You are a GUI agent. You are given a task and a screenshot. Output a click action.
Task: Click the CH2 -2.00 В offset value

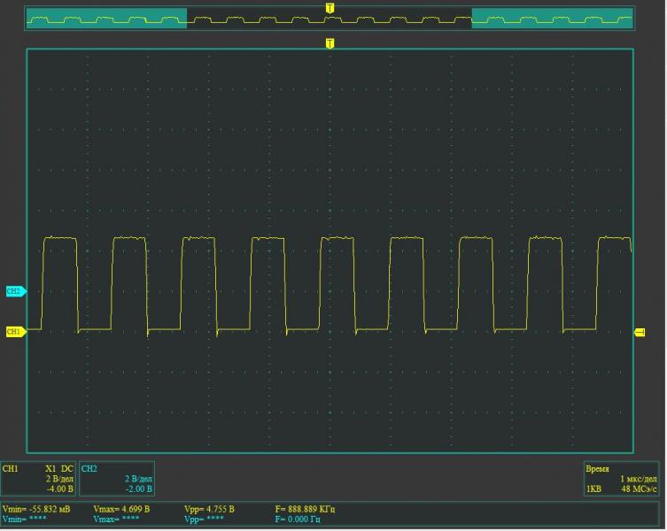[x=138, y=489]
